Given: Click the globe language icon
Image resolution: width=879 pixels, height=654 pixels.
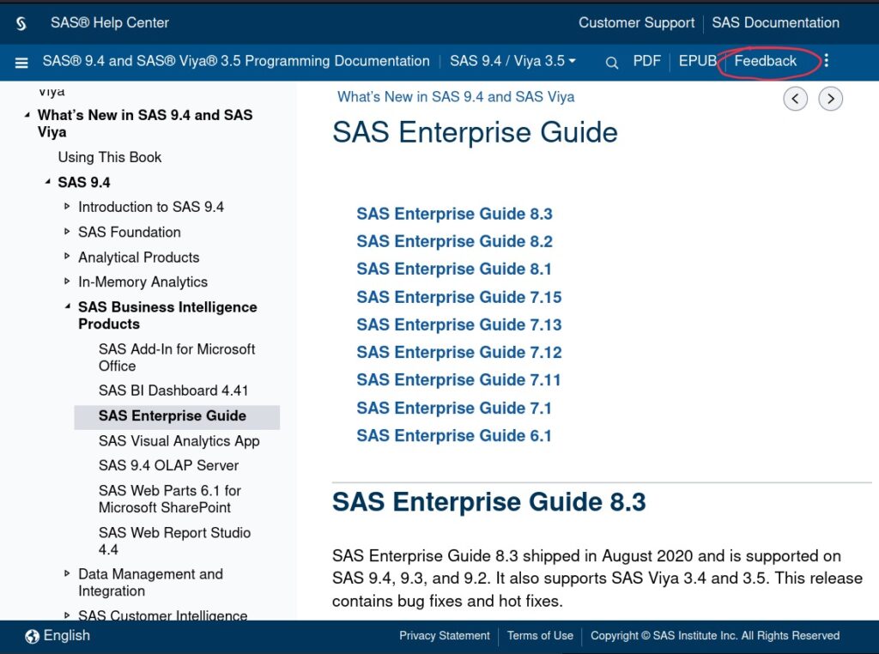Looking at the screenshot, I should 32,636.
